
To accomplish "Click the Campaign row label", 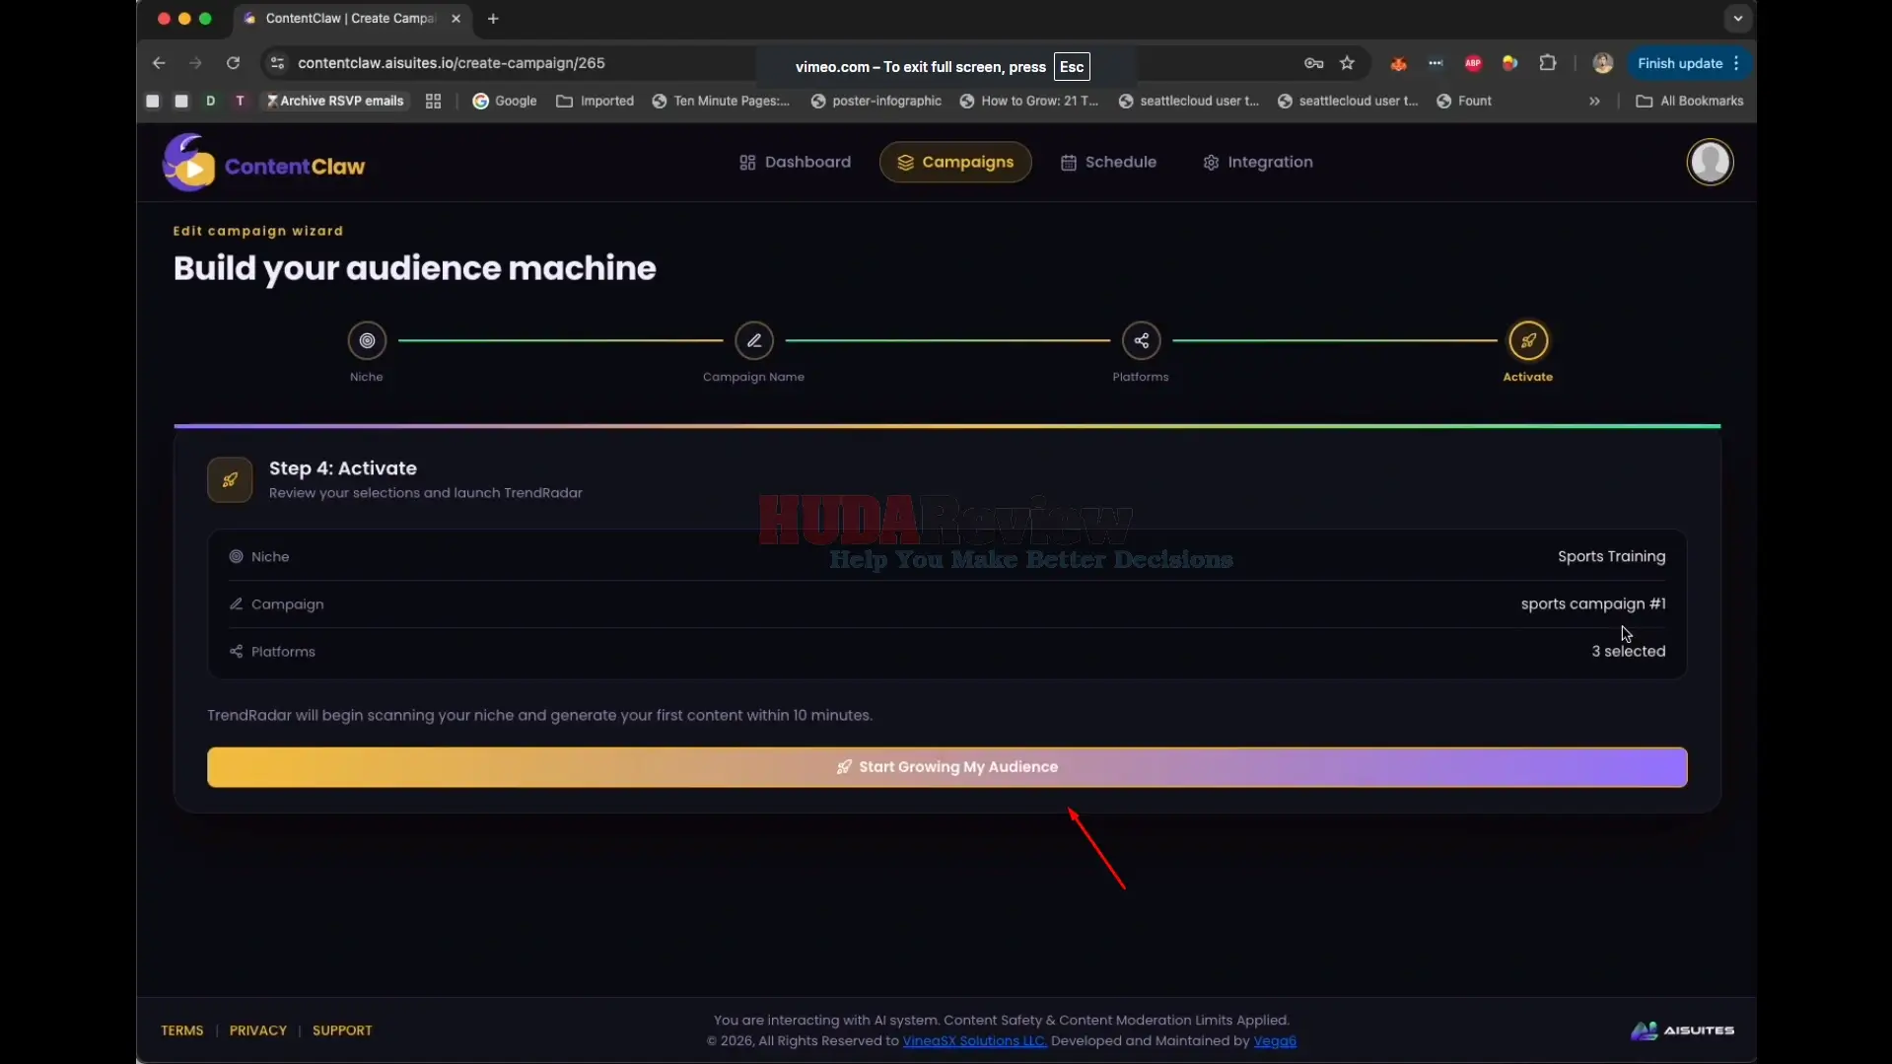I will (x=276, y=603).
